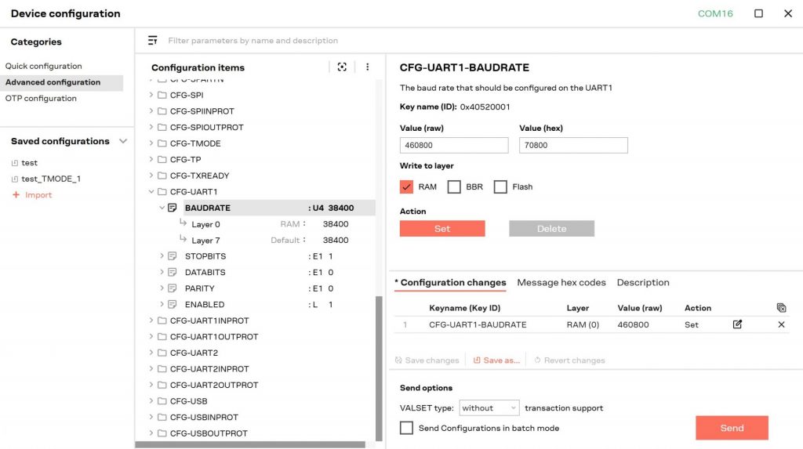Click the edit icon for the CFG-UART1-BAUDRATE change

(737, 324)
